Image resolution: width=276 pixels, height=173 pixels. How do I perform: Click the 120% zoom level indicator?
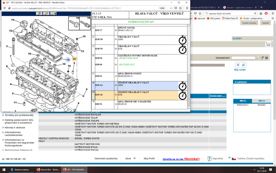tap(162, 8)
